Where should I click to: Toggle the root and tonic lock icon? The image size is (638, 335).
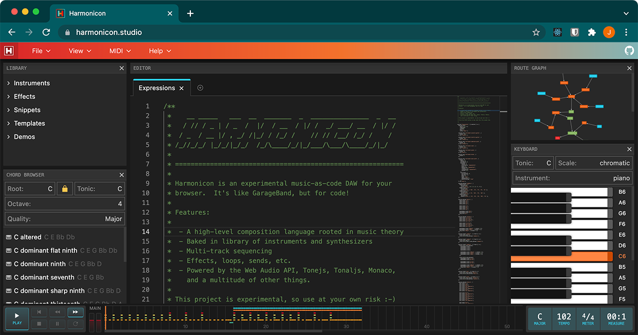[65, 189]
